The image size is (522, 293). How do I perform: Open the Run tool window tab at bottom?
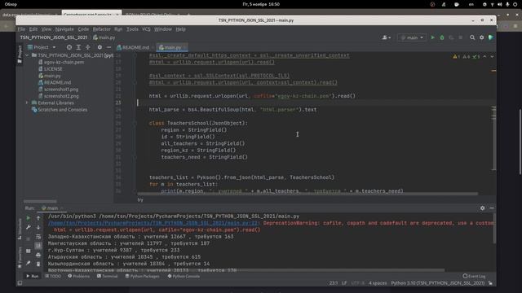pos(33,276)
